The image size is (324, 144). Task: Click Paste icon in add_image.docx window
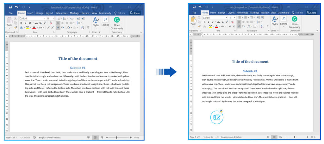193,20
